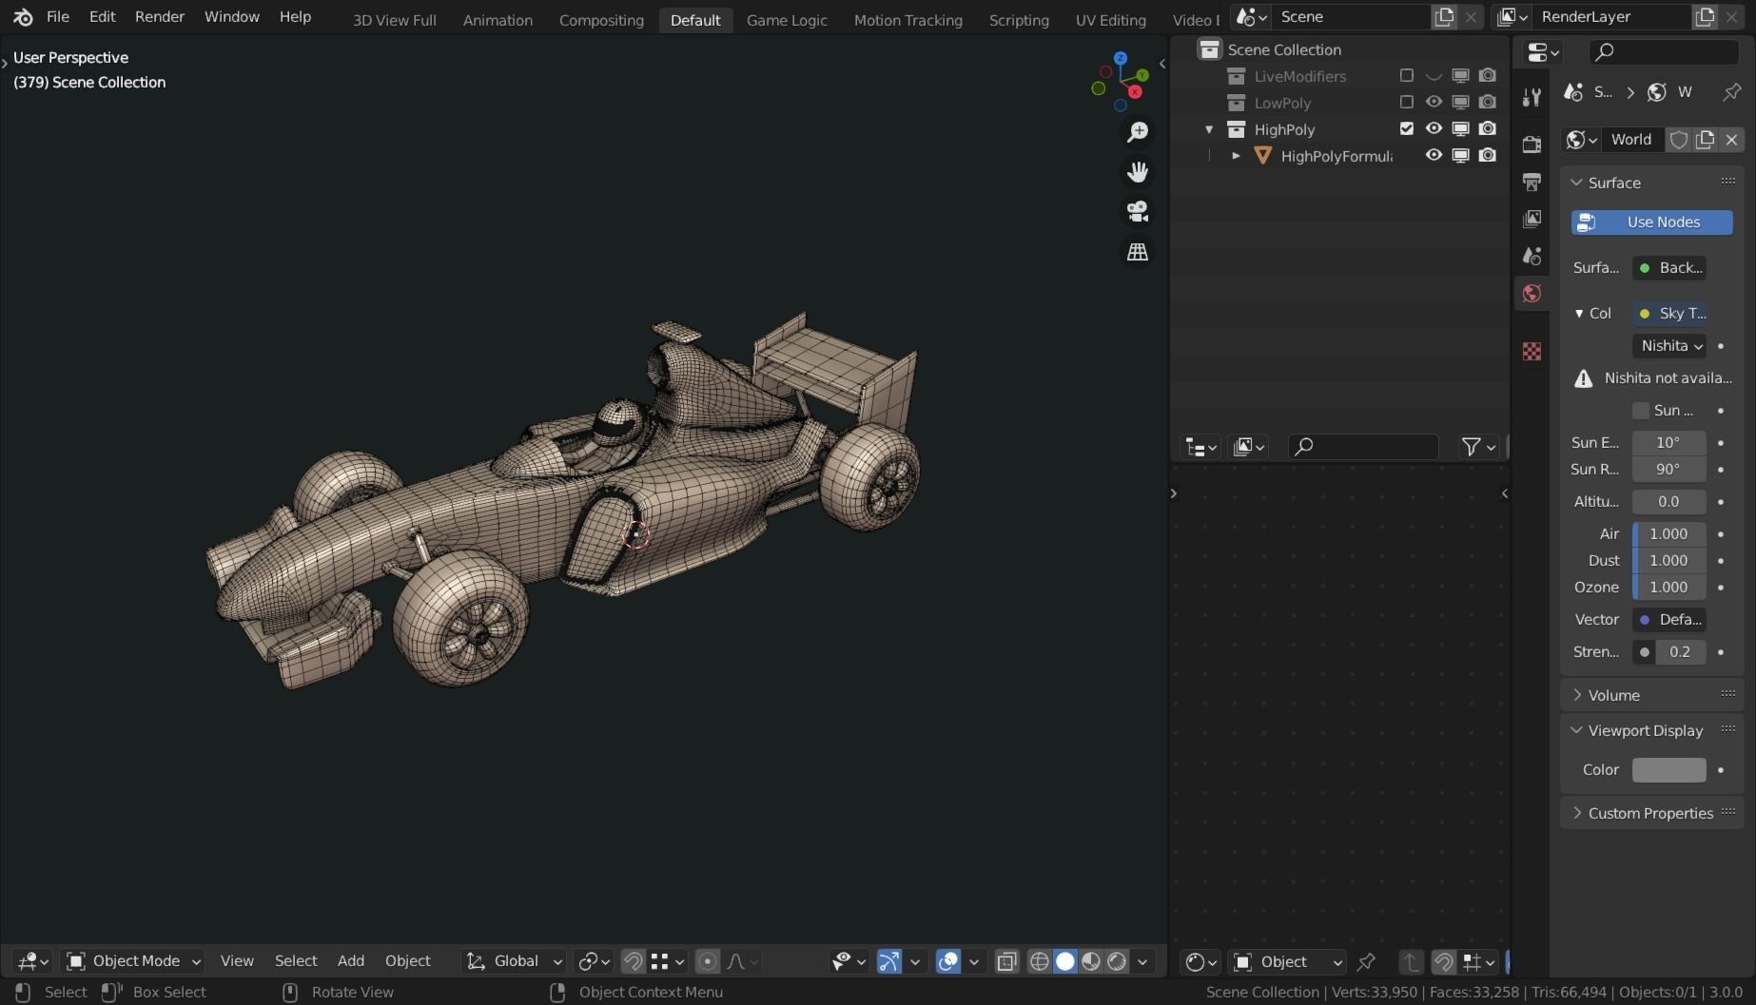Disable HighPoly collection in renders camera icon
The width and height of the screenshot is (1756, 1005).
[1488, 129]
